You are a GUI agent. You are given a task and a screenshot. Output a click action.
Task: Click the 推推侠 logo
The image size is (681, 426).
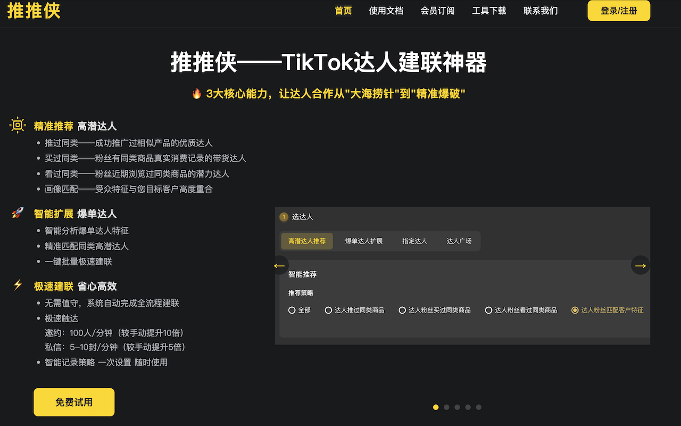[34, 11]
